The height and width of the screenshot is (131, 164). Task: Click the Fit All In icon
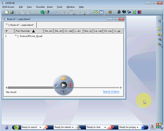[96, 12]
